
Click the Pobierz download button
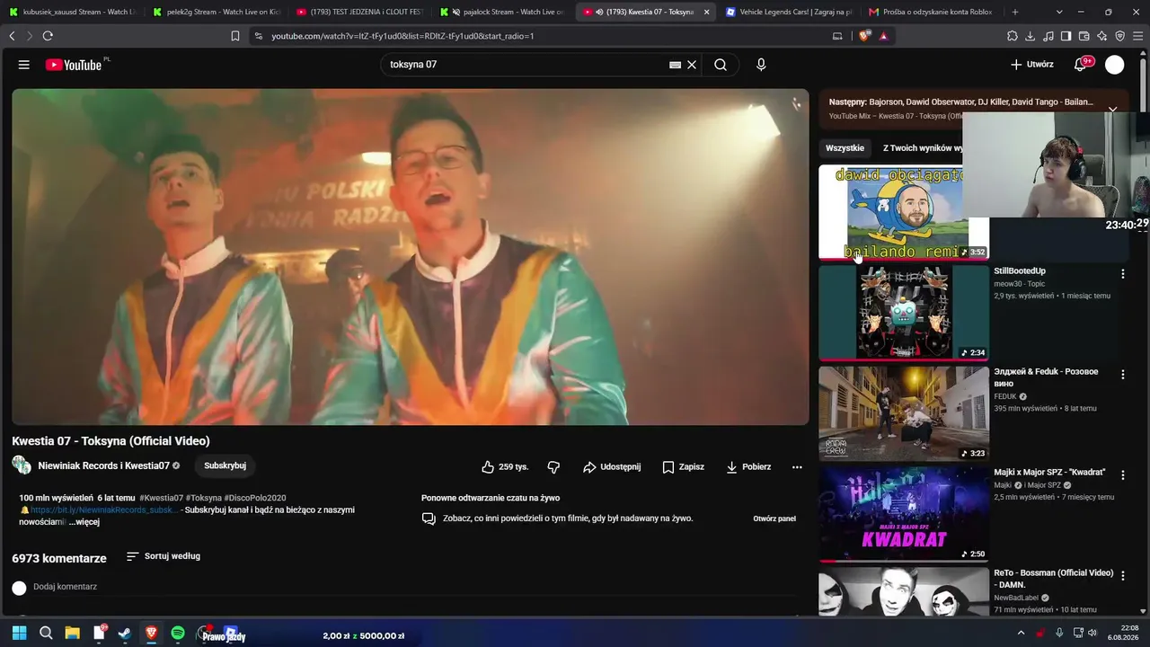[x=748, y=467]
